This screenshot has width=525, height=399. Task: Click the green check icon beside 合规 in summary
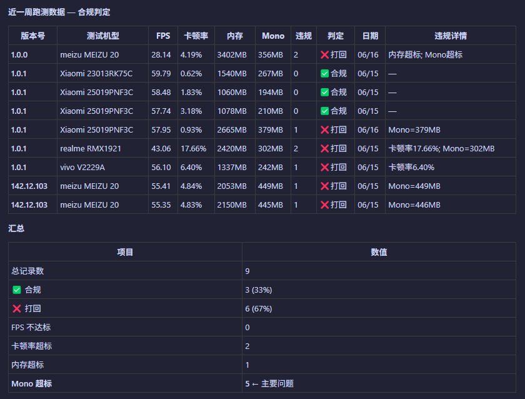(17, 290)
